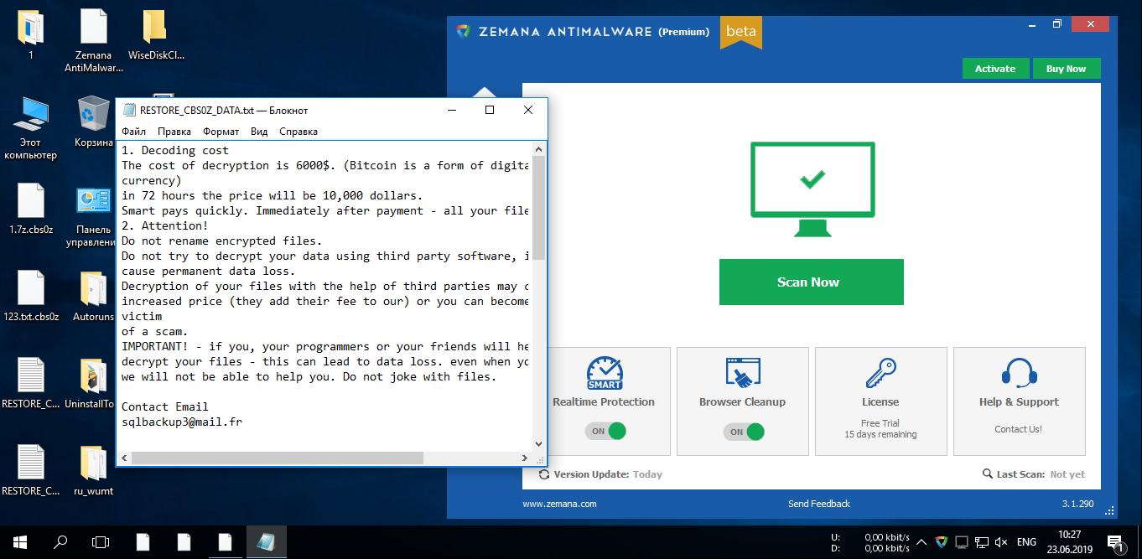The image size is (1142, 559).
Task: Click the line "Contact Email" in Notepad
Action: point(165,406)
